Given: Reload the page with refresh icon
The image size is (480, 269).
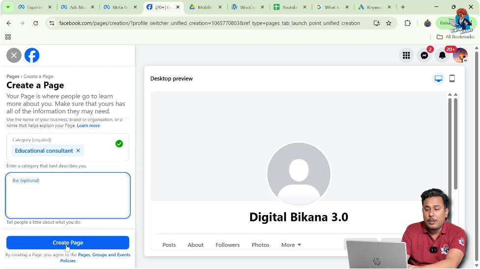Looking at the screenshot, I should point(35,23).
